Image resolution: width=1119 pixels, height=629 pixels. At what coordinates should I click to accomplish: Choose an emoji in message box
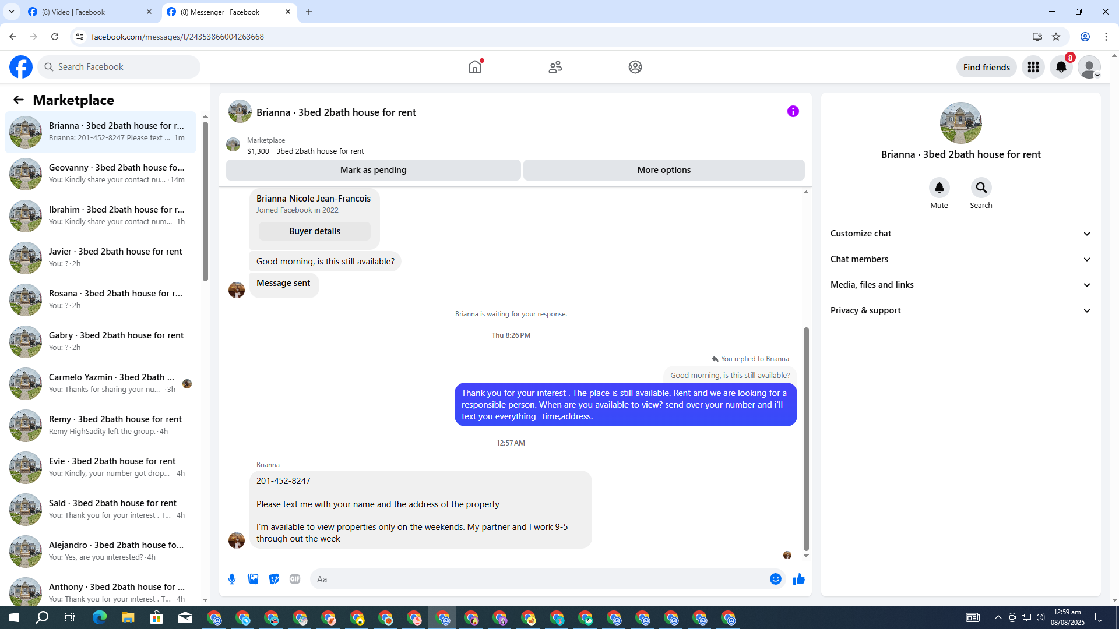pos(775,579)
